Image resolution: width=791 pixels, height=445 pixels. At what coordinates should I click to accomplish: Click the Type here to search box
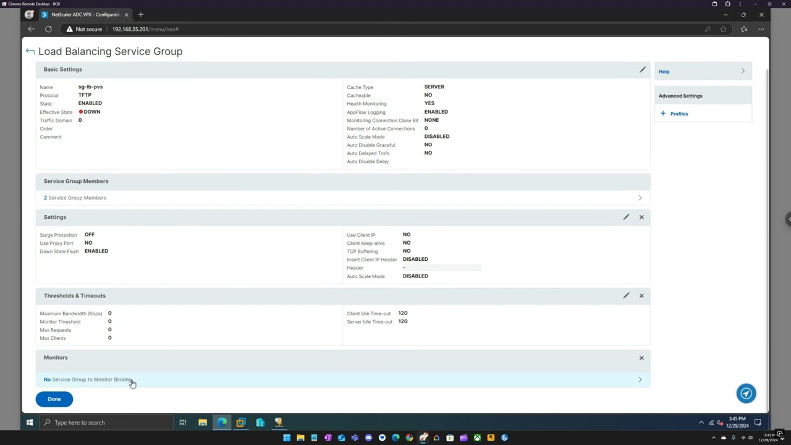pyautogui.click(x=105, y=423)
